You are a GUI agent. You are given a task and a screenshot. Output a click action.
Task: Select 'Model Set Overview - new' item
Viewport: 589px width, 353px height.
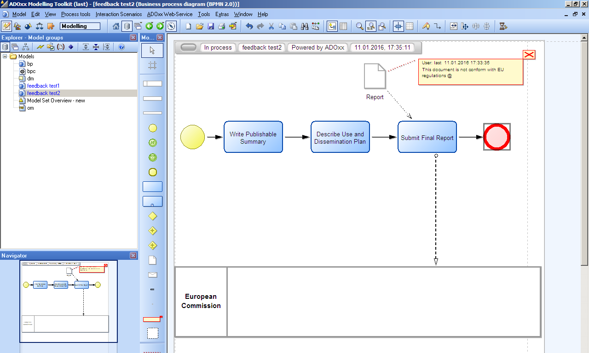[56, 101]
